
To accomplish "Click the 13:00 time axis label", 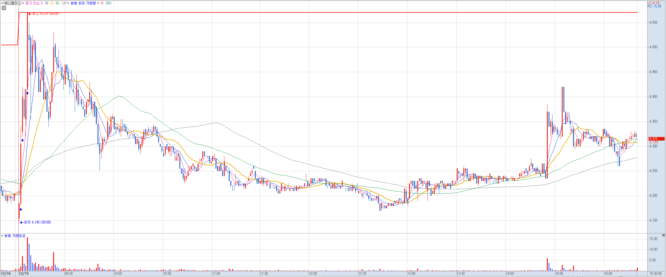I will 411,274.
